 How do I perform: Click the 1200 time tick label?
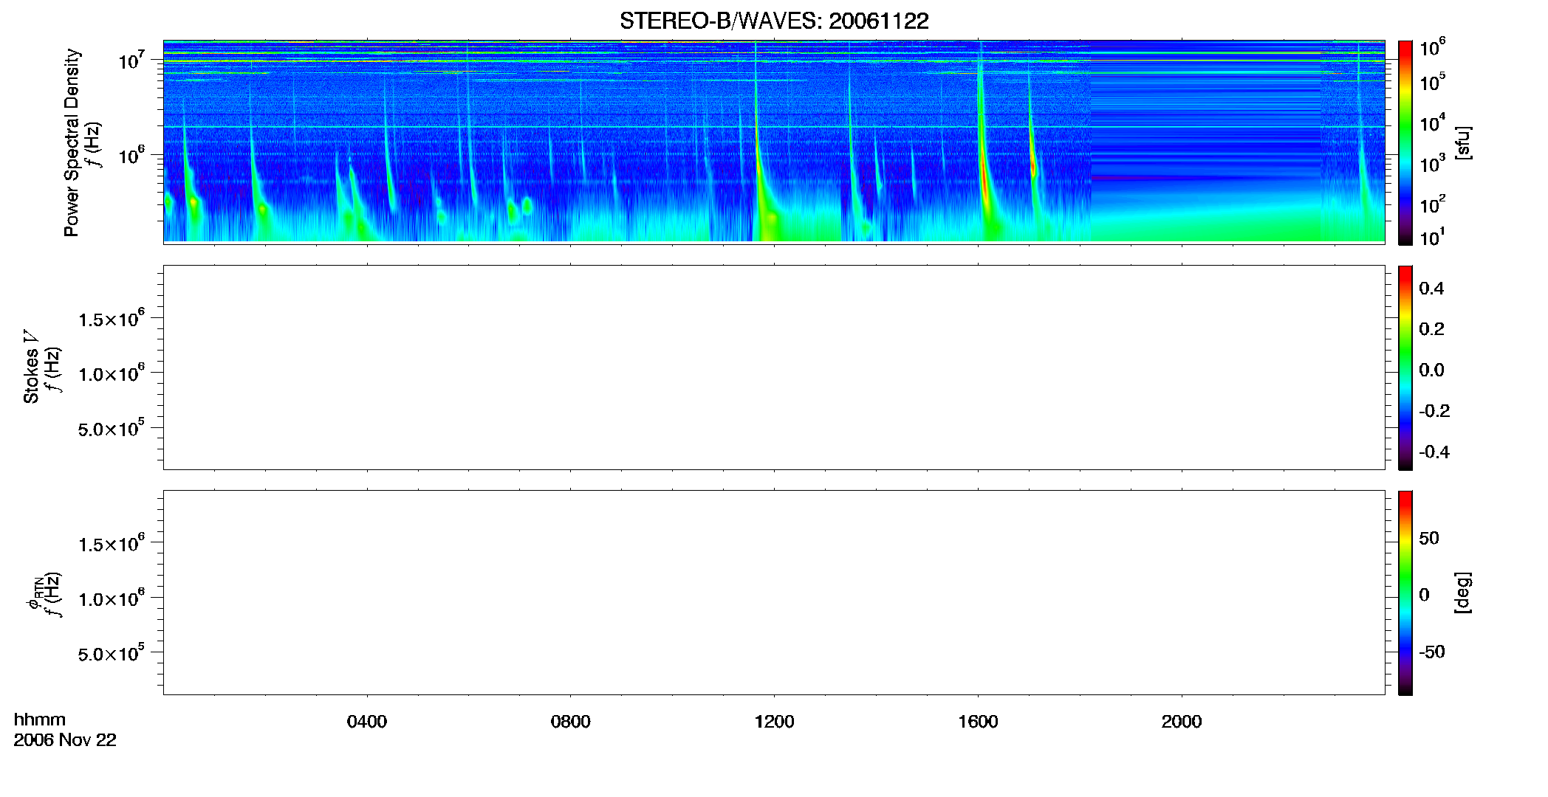774,722
